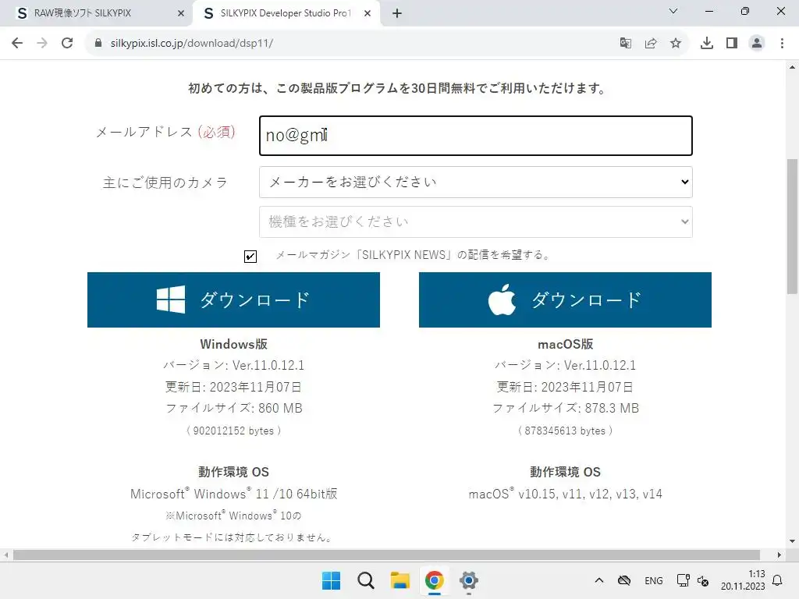Click scroll-up arrow of vertical scrollbar
Image resolution: width=799 pixels, height=599 pixels.
[792, 67]
